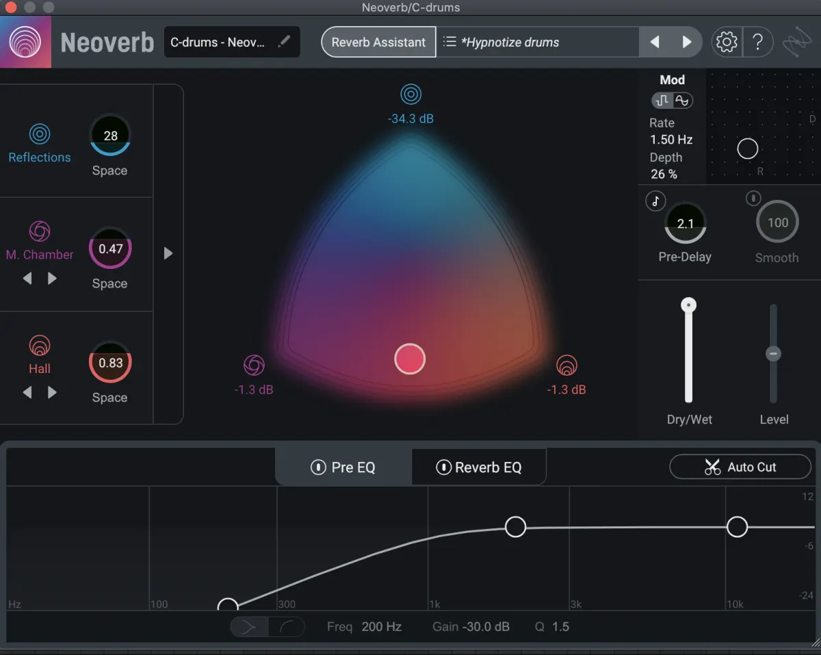Toggle Pre-Delay tempo sync note icon
Image resolution: width=821 pixels, height=655 pixels.
pos(655,201)
